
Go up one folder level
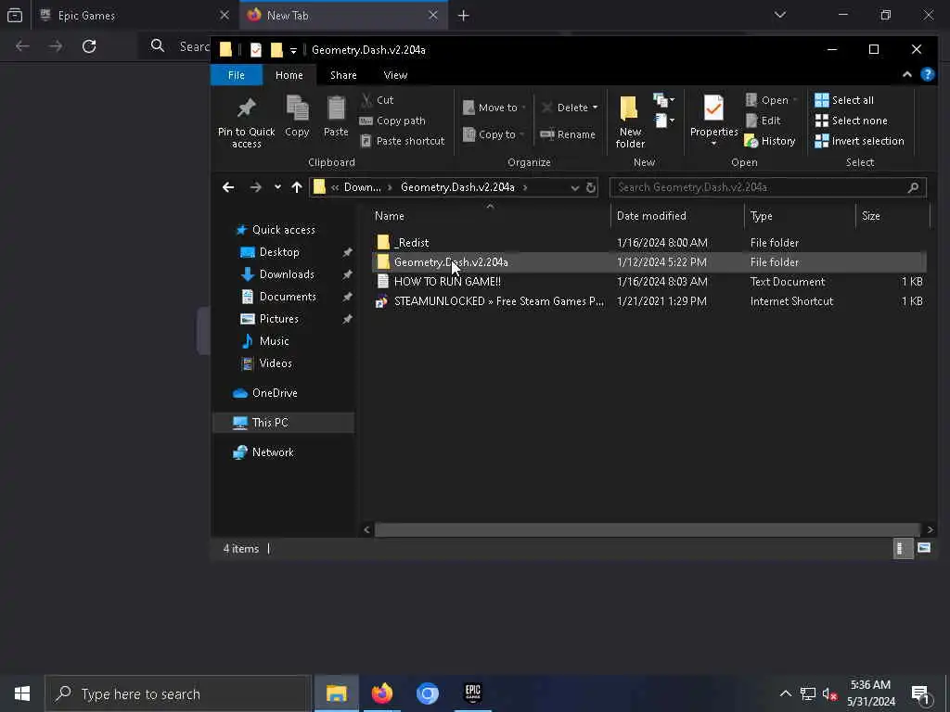(x=296, y=187)
